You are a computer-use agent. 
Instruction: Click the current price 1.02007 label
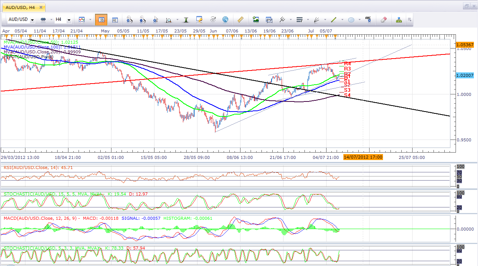[x=465, y=75]
